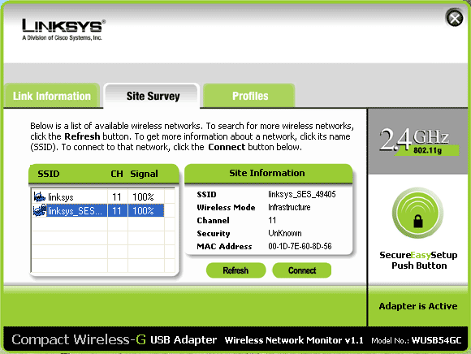Refresh the wireless network list

235,270
